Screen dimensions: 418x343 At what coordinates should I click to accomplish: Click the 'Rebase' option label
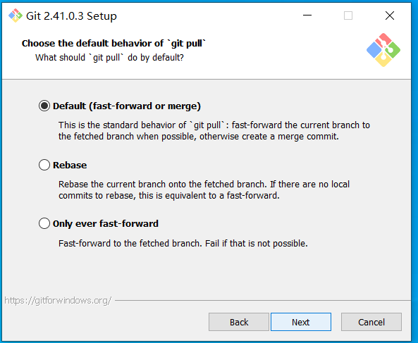pyautogui.click(x=70, y=165)
